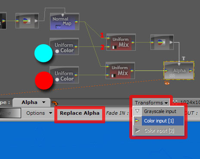Click Normal Map top input connector

click(x=63, y=15)
